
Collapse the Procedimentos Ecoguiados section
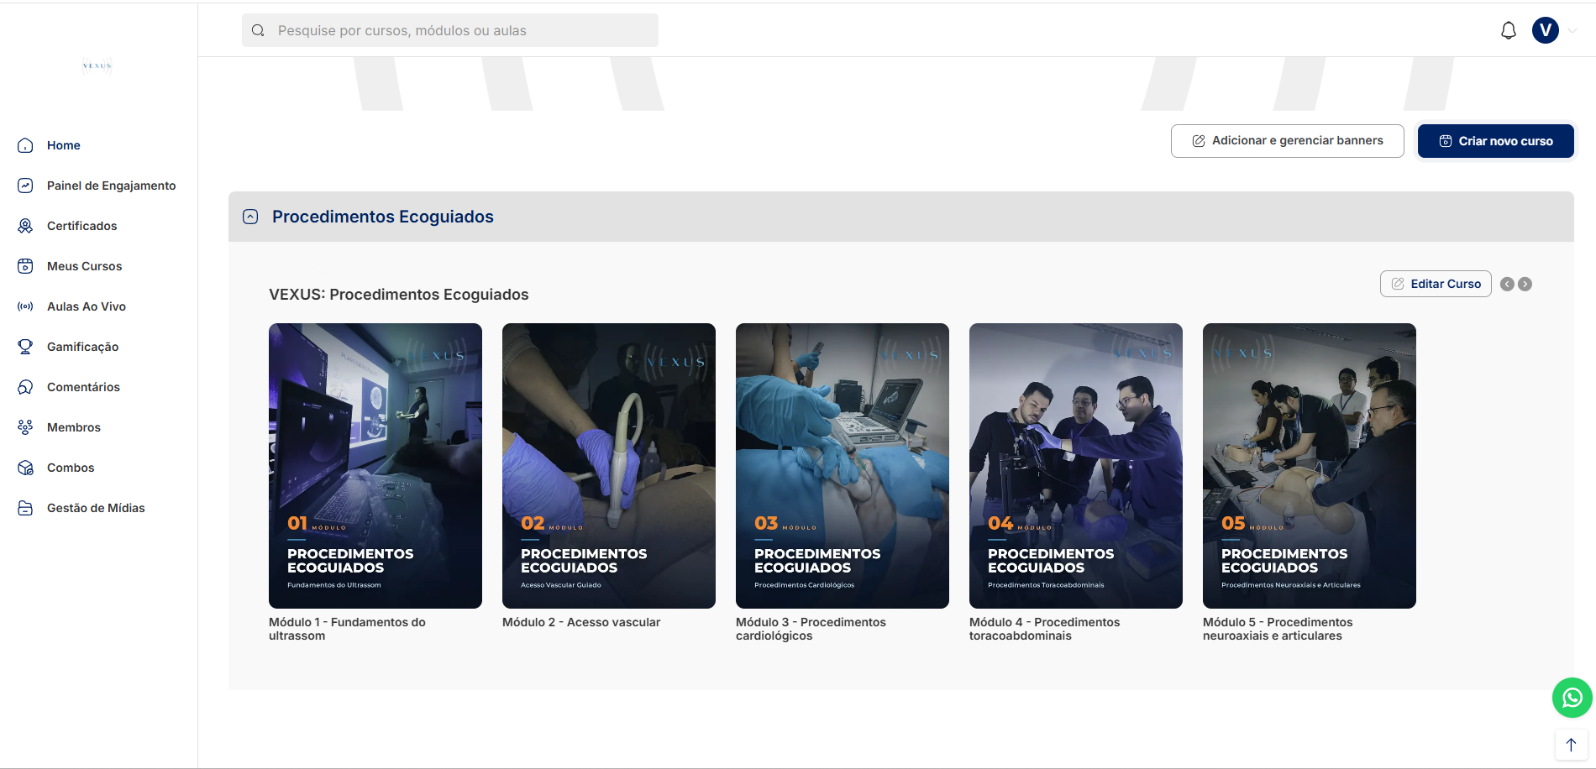250,217
